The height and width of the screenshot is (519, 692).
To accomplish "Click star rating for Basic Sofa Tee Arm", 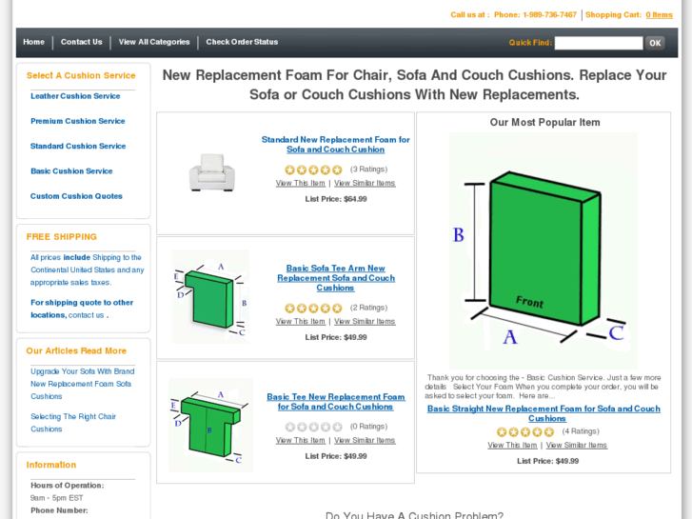I will tap(313, 309).
